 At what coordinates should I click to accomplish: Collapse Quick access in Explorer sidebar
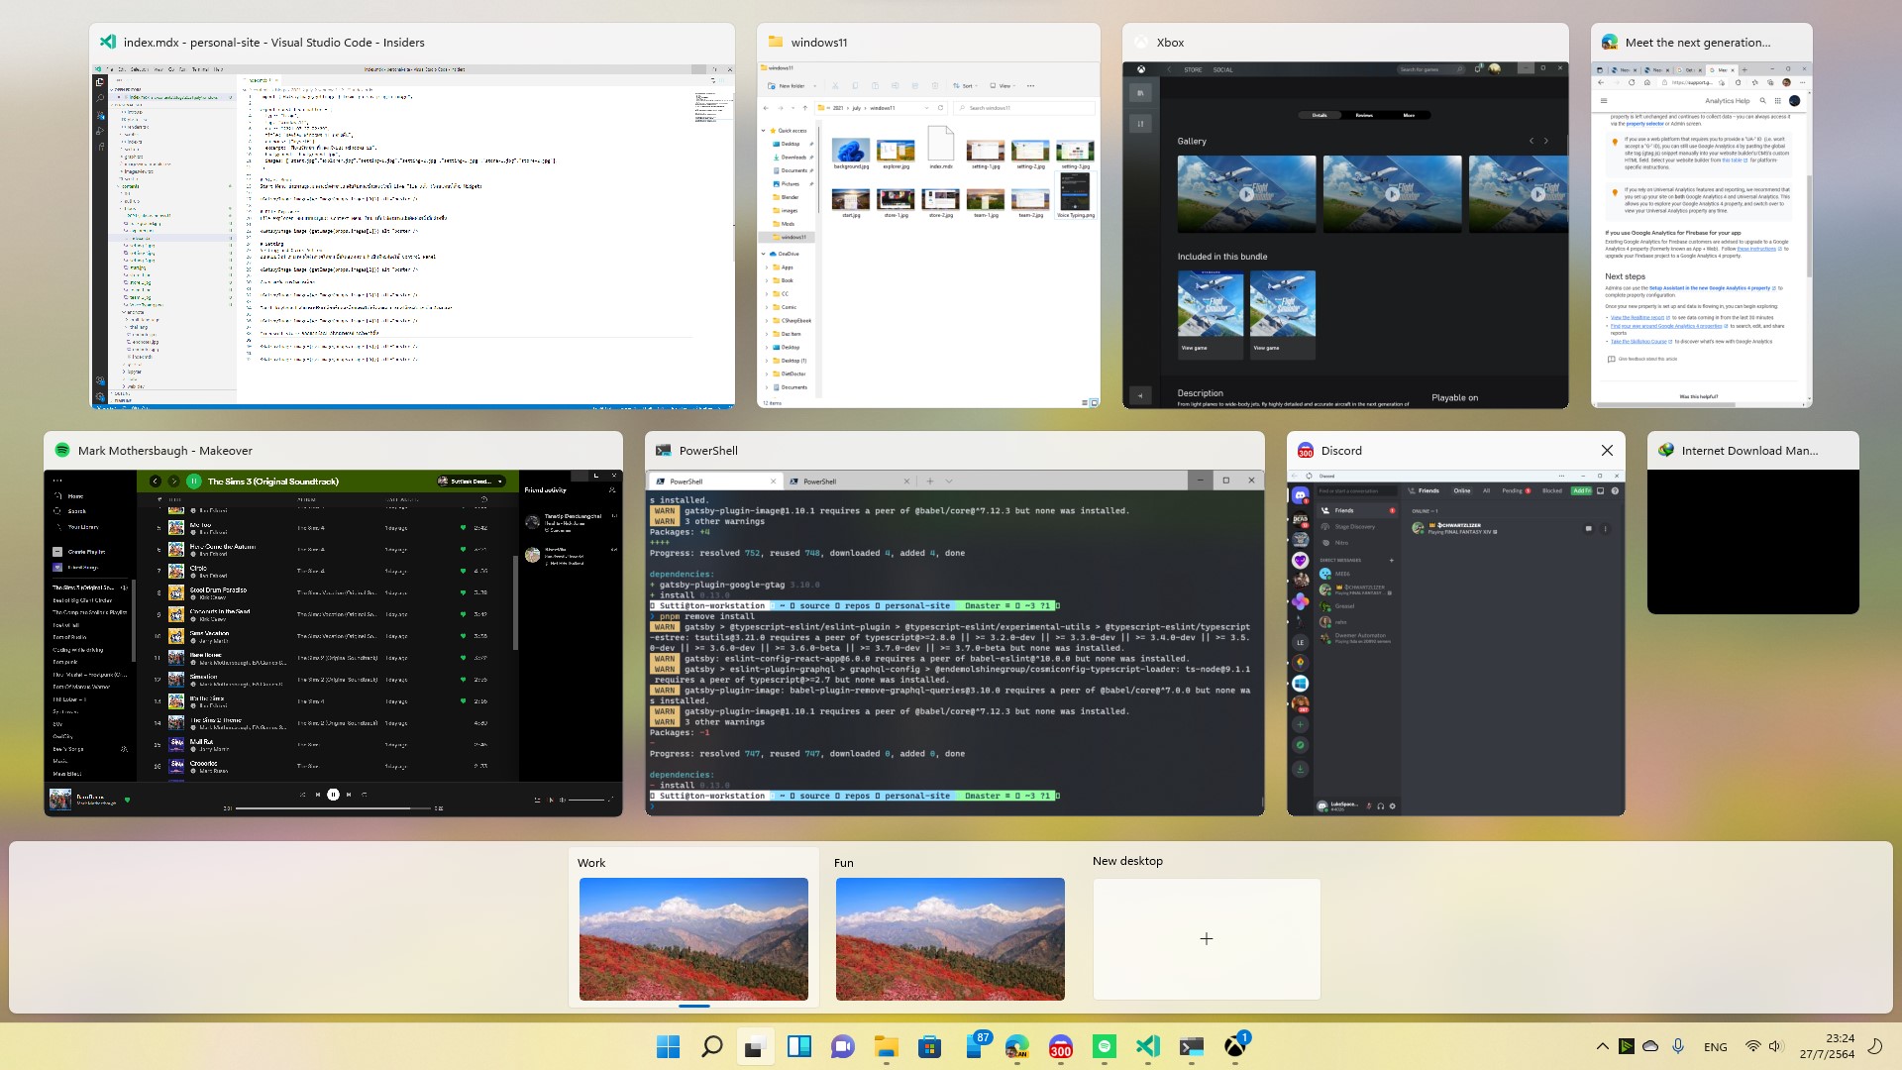pos(763,131)
